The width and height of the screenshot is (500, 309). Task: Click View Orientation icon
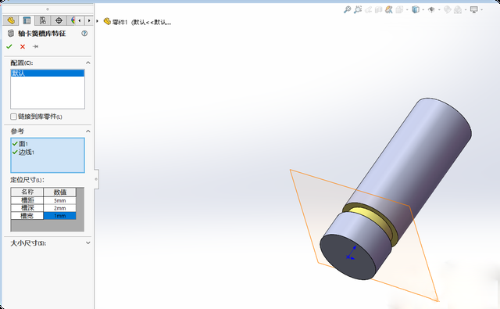(x=399, y=10)
